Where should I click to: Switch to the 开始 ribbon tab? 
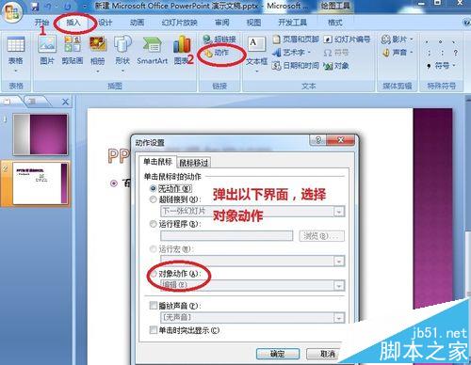click(x=41, y=23)
